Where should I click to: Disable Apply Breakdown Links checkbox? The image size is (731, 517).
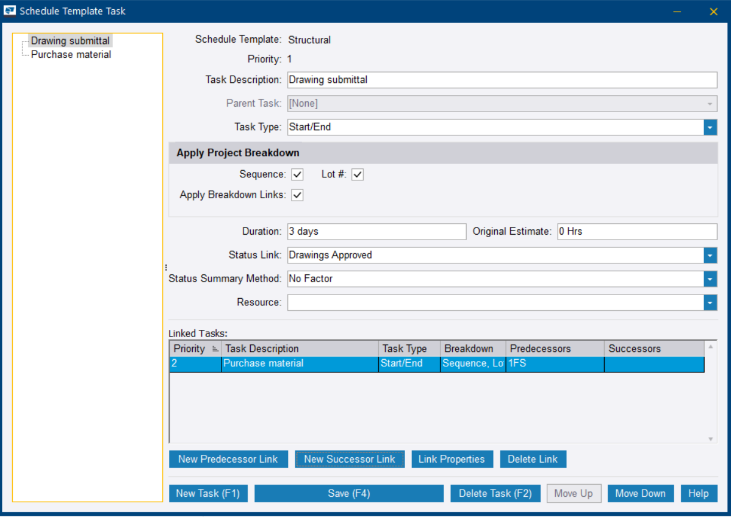coord(297,195)
